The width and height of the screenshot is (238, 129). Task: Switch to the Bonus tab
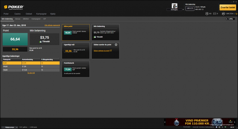pos(18,19)
